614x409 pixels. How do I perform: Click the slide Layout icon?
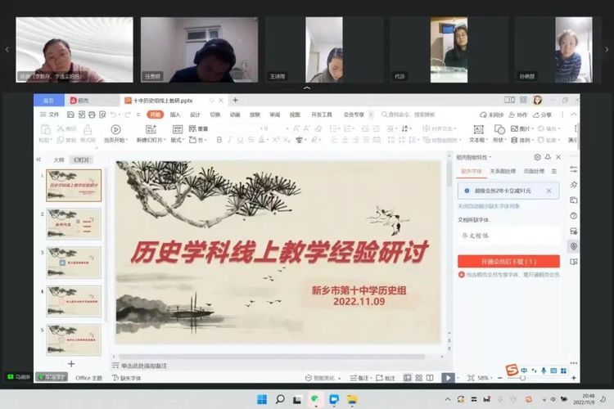coord(178,129)
